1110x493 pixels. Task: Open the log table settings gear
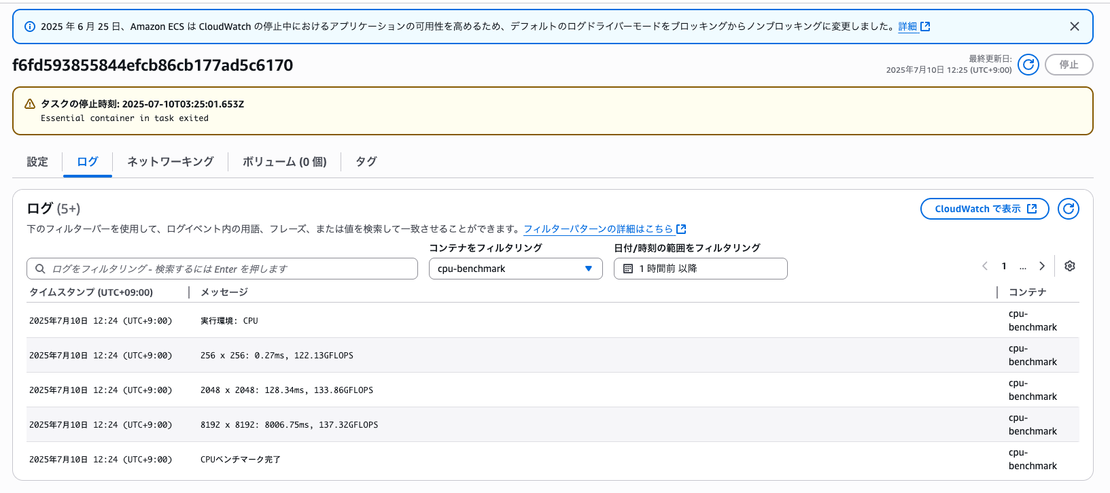tap(1070, 266)
